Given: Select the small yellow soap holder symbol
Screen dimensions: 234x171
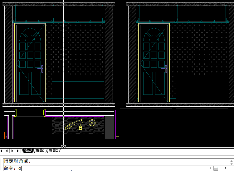Looking at the screenshot, I should [80, 127].
